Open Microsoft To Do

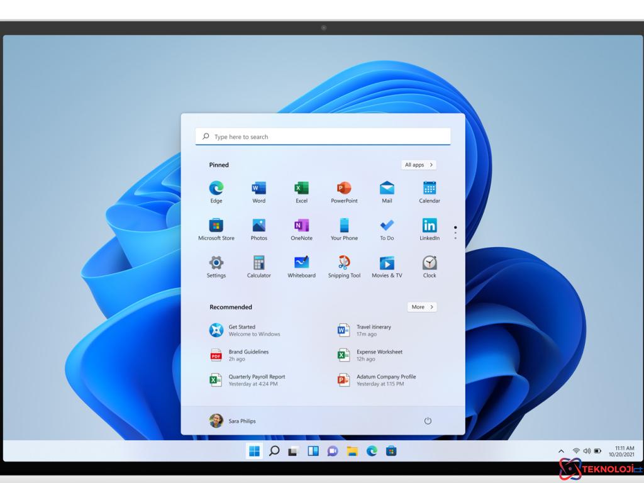coord(387,225)
